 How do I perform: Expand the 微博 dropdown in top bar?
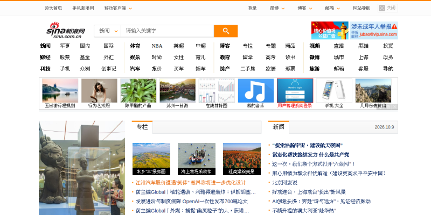pos(283,9)
